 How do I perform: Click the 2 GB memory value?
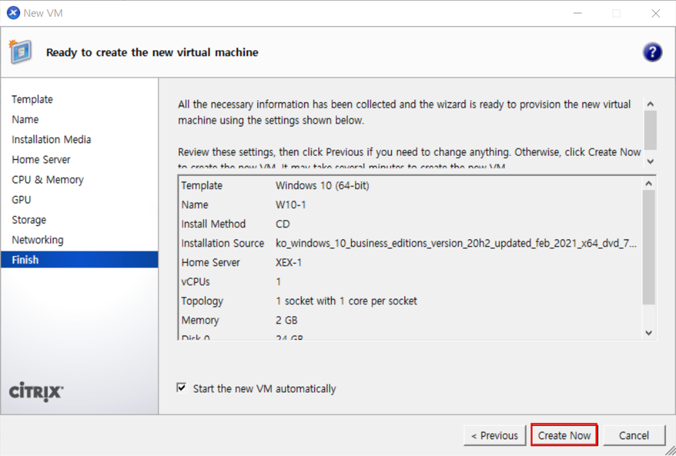pos(286,320)
